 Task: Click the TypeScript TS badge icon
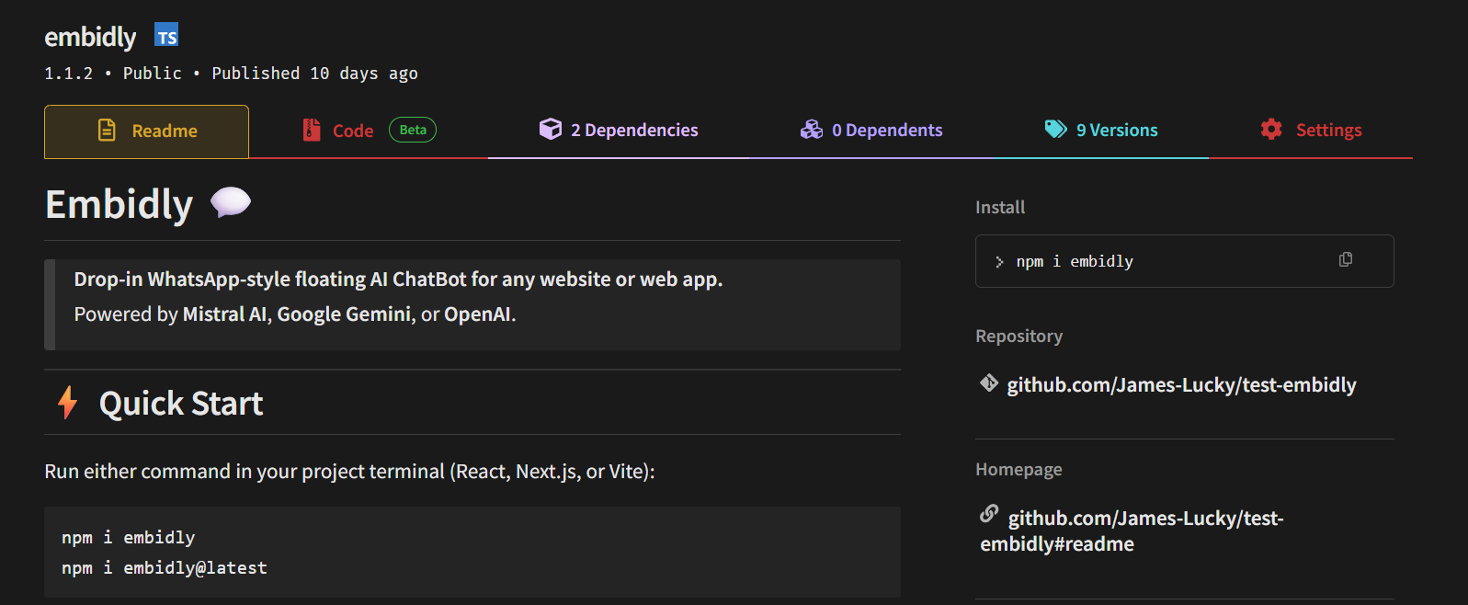coord(166,35)
